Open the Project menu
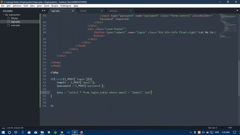The height and width of the screenshot is (135, 240). coord(55,6)
